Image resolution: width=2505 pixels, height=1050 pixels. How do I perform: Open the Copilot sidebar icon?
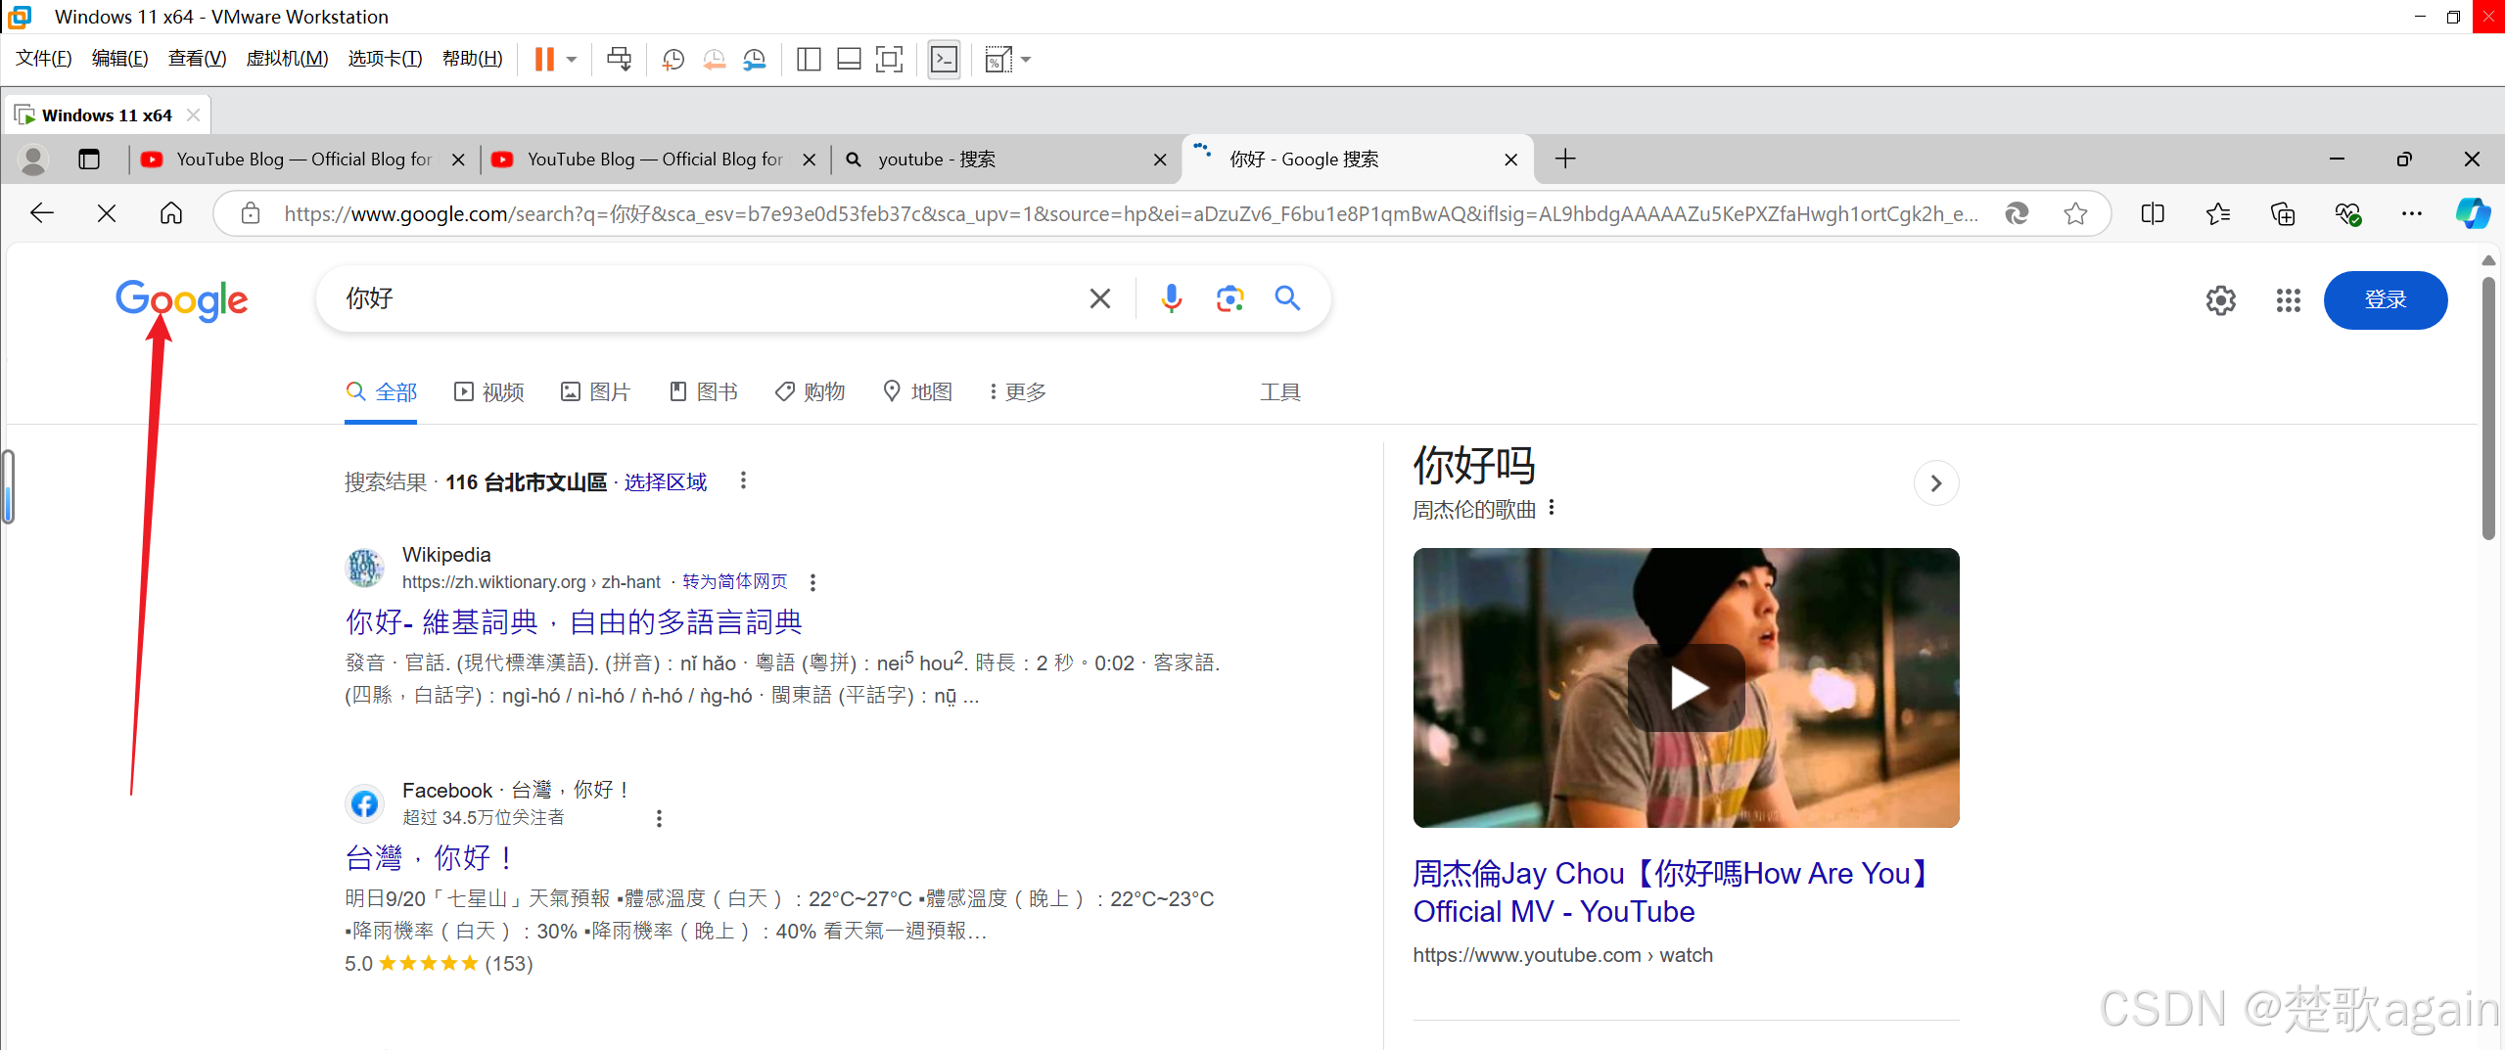click(2473, 213)
